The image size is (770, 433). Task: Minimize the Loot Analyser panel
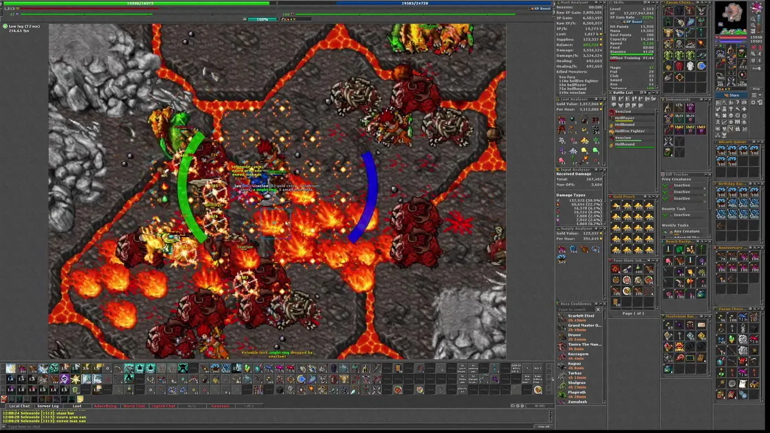[x=601, y=99]
